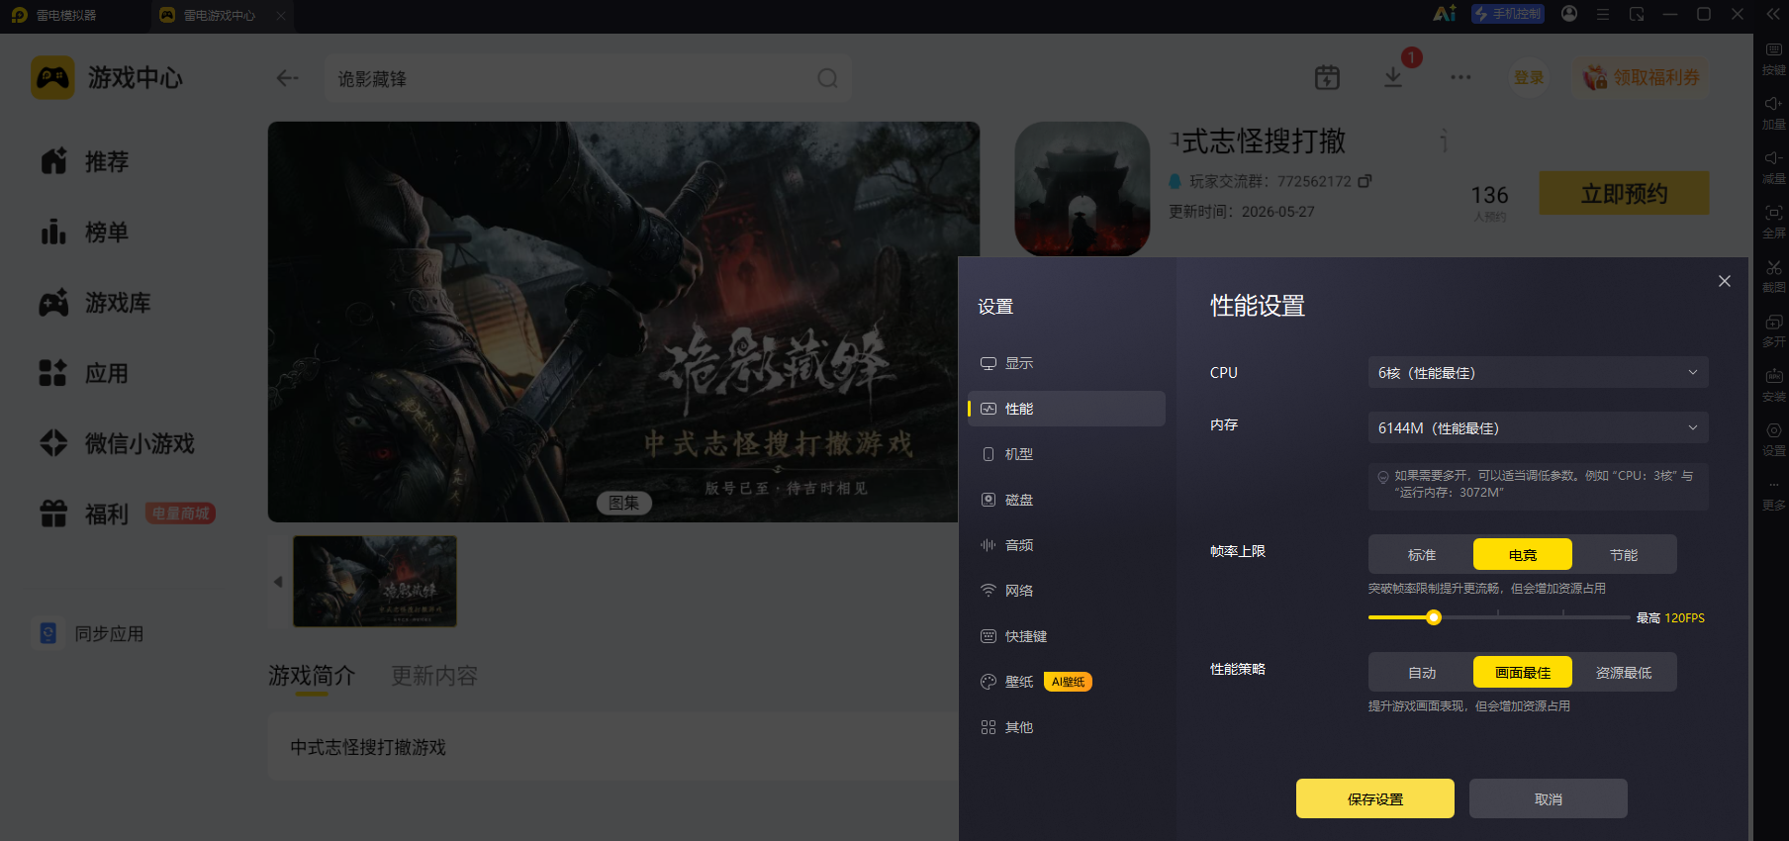Click the frame rate slider handle
The image size is (1789, 841).
click(x=1434, y=617)
